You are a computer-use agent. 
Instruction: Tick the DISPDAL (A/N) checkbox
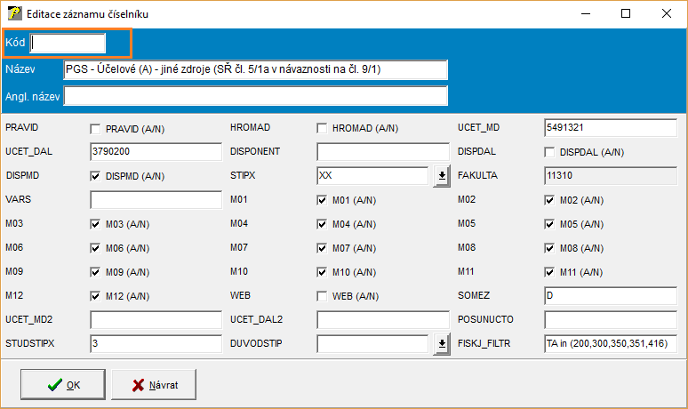[549, 153]
